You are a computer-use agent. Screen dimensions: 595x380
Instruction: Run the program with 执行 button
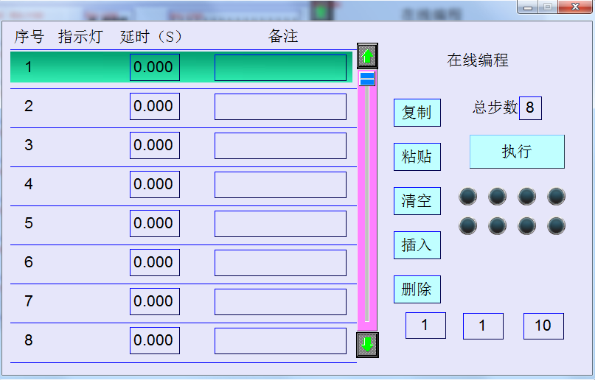tap(517, 152)
